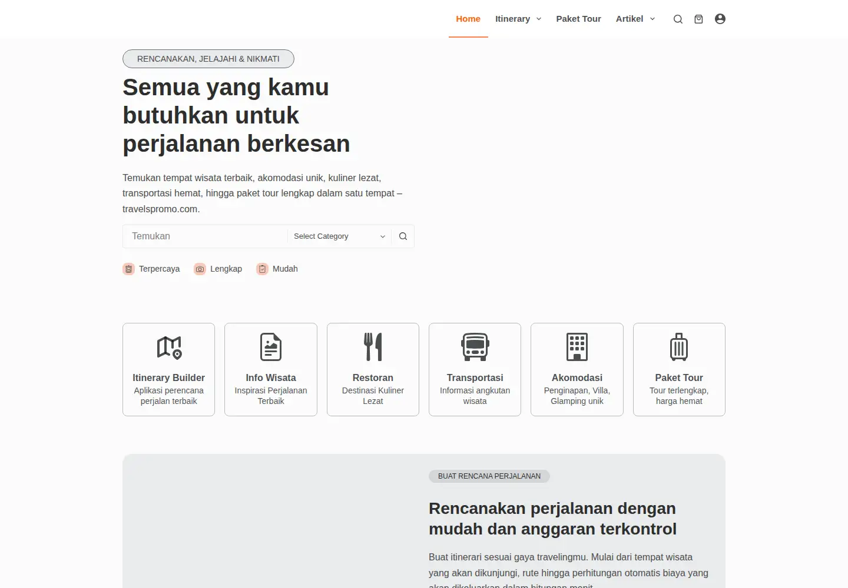This screenshot has width=848, height=588.
Task: Click heading 'Semua yang kamu butuhkan untuk perjalanan berkesan'
Action: (x=236, y=115)
